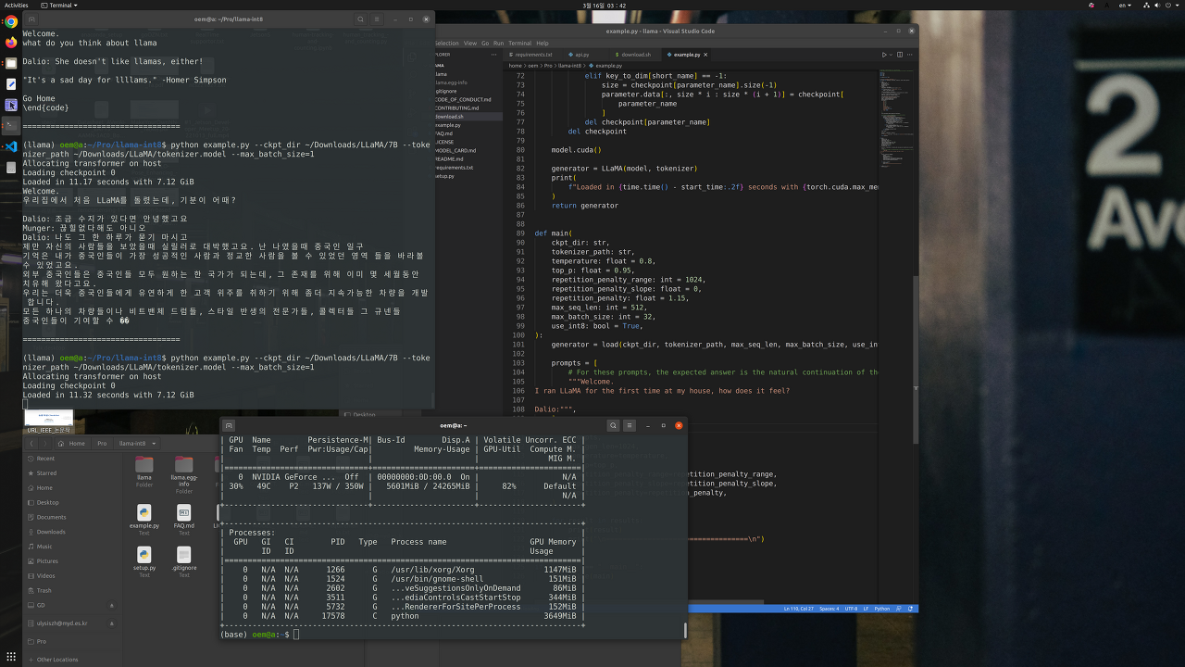This screenshot has height=667, width=1185.
Task: Open Google Chrome from the dock
Action: point(11,22)
